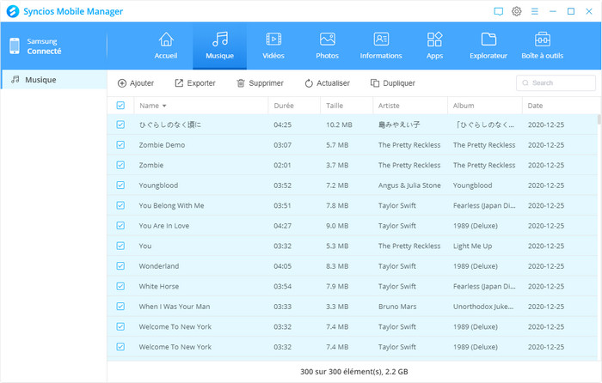Uncheck the Zombie Demo song checkbox
The height and width of the screenshot is (383, 602).
point(120,145)
